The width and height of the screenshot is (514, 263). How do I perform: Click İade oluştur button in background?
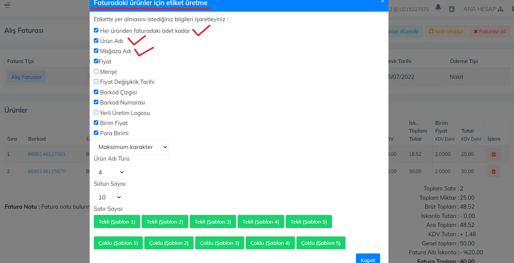pyautogui.click(x=446, y=31)
